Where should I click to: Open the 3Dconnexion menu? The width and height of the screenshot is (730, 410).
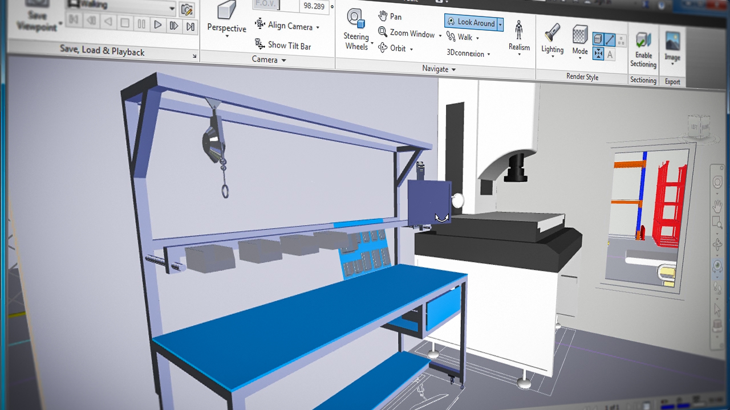click(x=468, y=54)
